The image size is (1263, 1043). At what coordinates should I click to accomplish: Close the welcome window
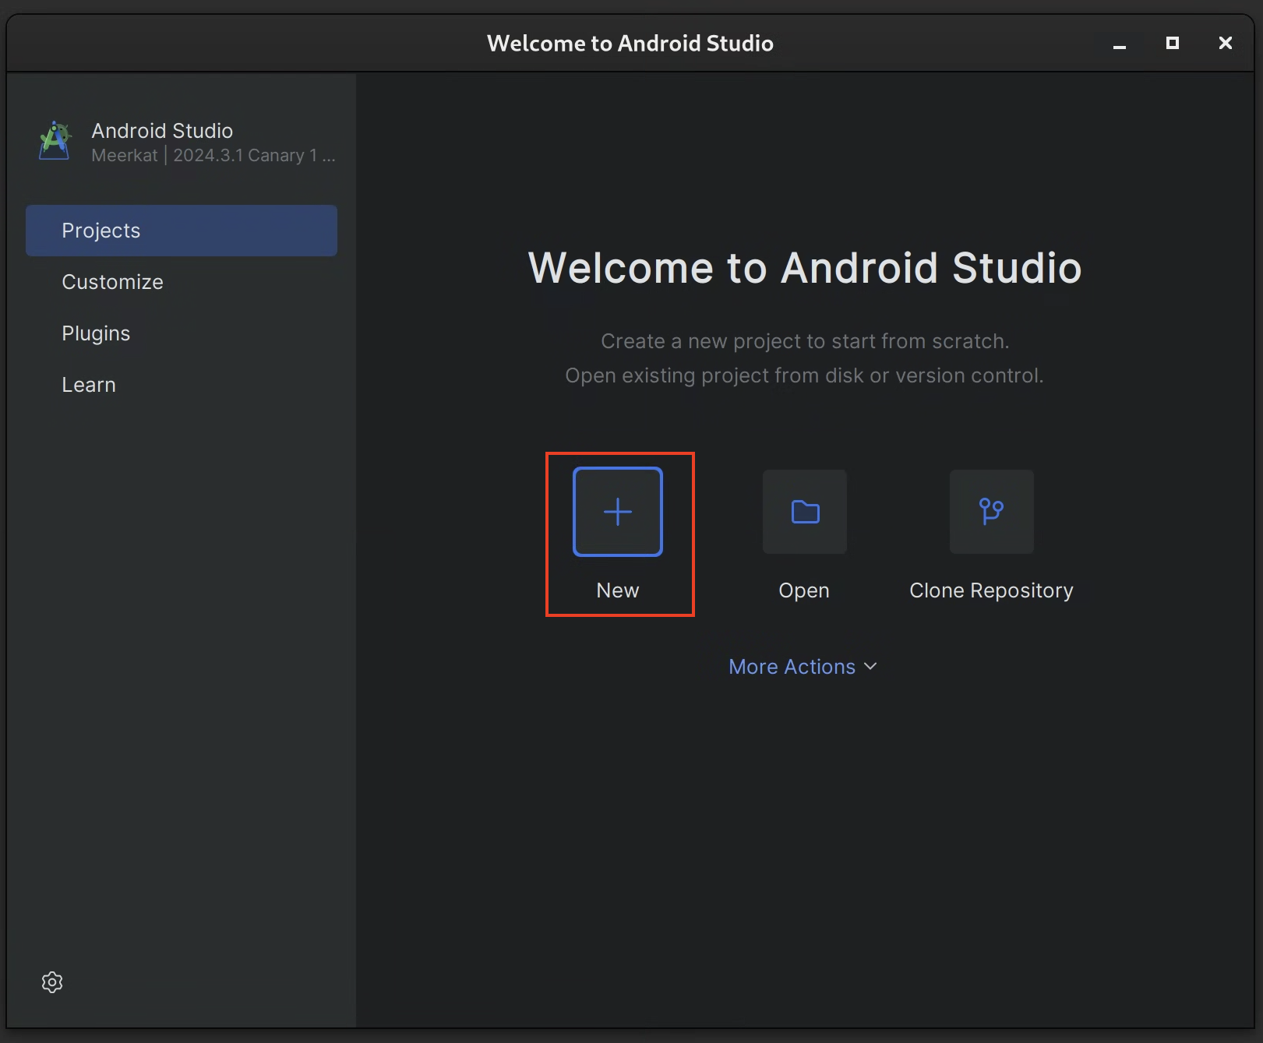pos(1225,44)
